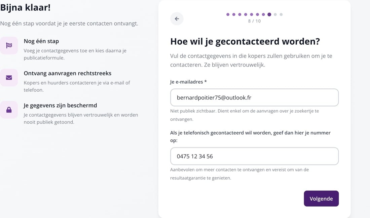
Task: Click the 'Bijna klaar!' title
Action: pos(25,7)
